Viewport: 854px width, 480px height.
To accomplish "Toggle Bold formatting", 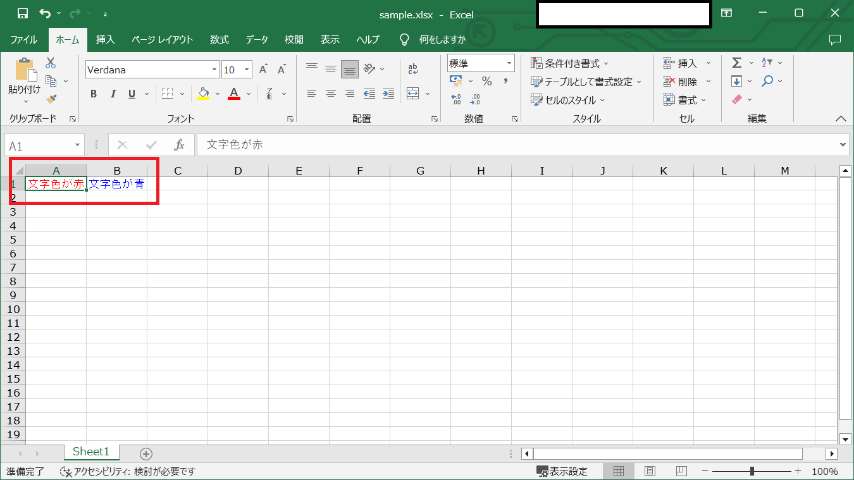I will pyautogui.click(x=94, y=94).
